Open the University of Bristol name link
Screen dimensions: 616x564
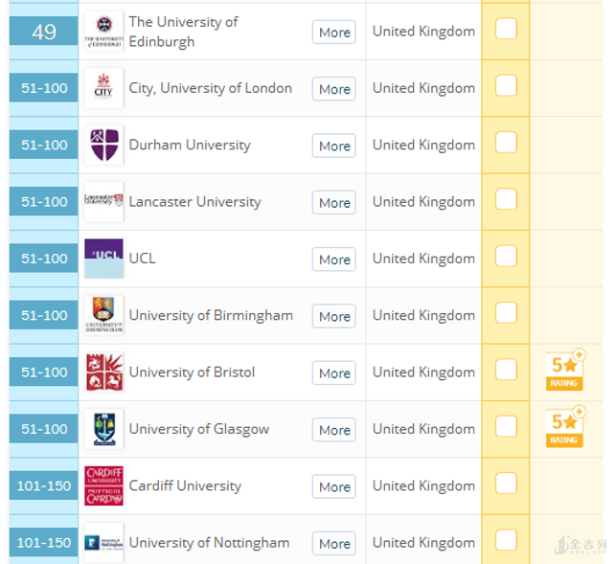[x=192, y=372]
